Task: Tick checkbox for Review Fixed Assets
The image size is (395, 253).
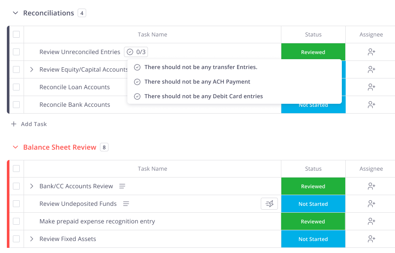Action: (x=16, y=239)
